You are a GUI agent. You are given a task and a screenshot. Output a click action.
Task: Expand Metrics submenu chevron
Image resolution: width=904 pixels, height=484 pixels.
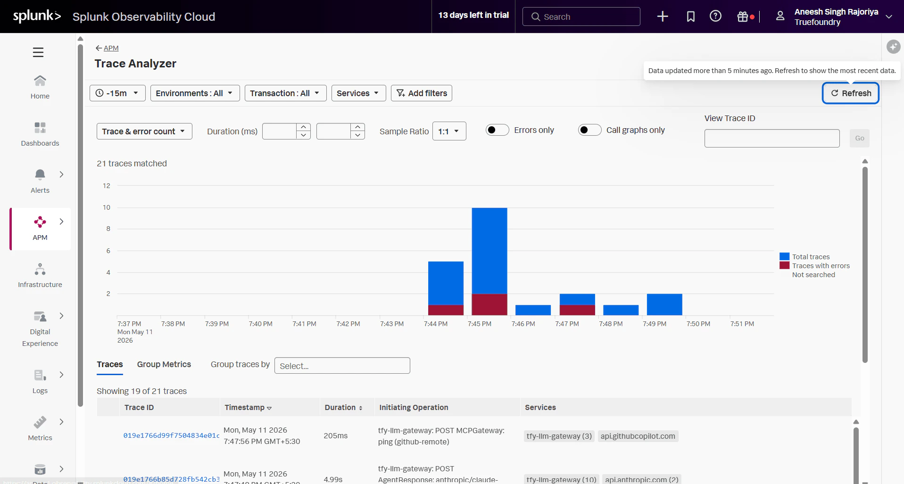coord(61,422)
